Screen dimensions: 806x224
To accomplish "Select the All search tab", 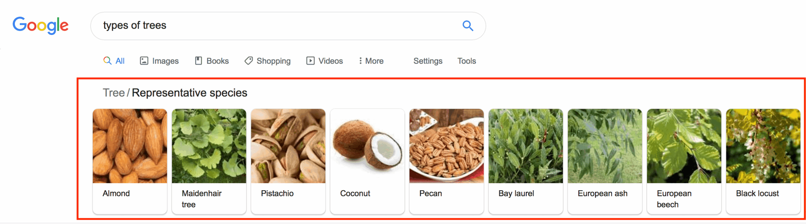I will 114,61.
